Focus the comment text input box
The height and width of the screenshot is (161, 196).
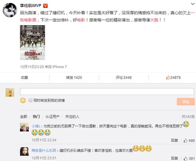pos(107,92)
